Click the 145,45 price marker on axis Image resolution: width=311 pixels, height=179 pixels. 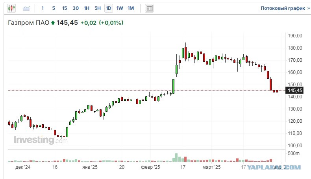(x=294, y=90)
